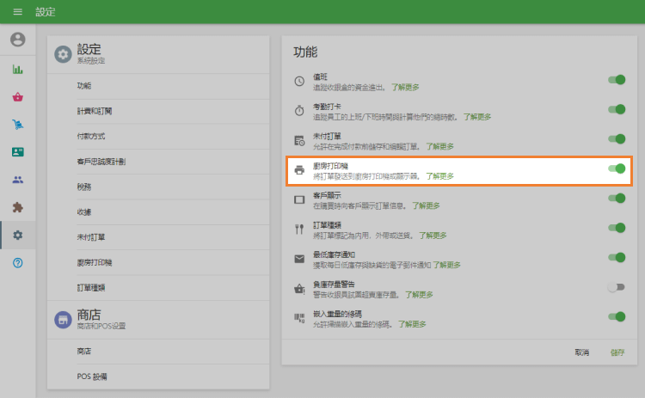
Task: Open 了解更多 link for 考勤打卡
Action: coord(477,116)
